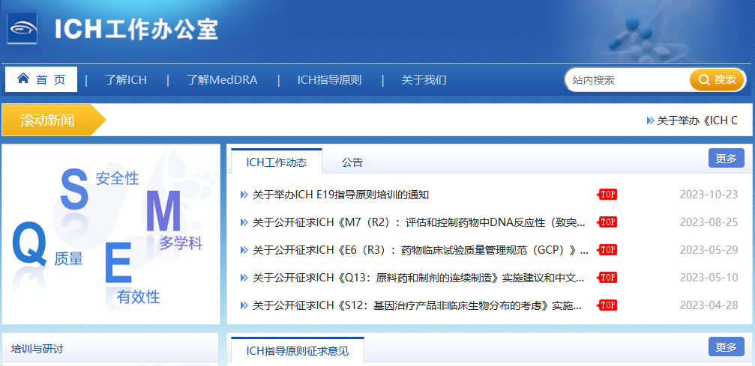This screenshot has height=366, width=755.
Task: Switch to the 公告 tab
Action: [x=352, y=162]
